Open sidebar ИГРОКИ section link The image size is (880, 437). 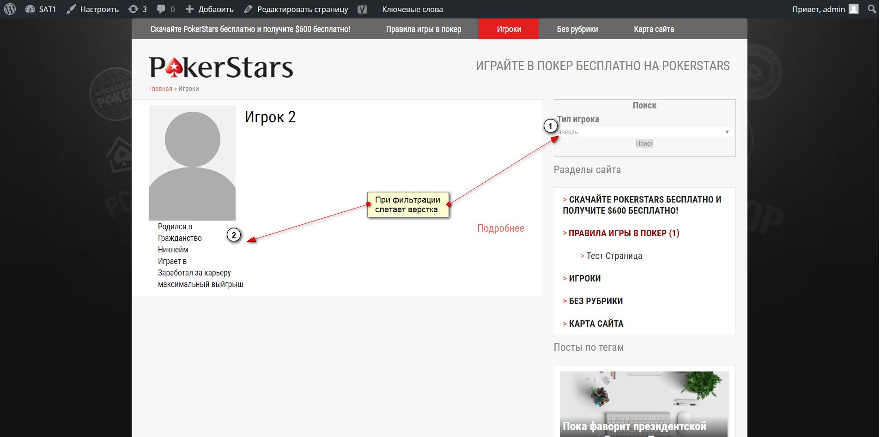[585, 278]
